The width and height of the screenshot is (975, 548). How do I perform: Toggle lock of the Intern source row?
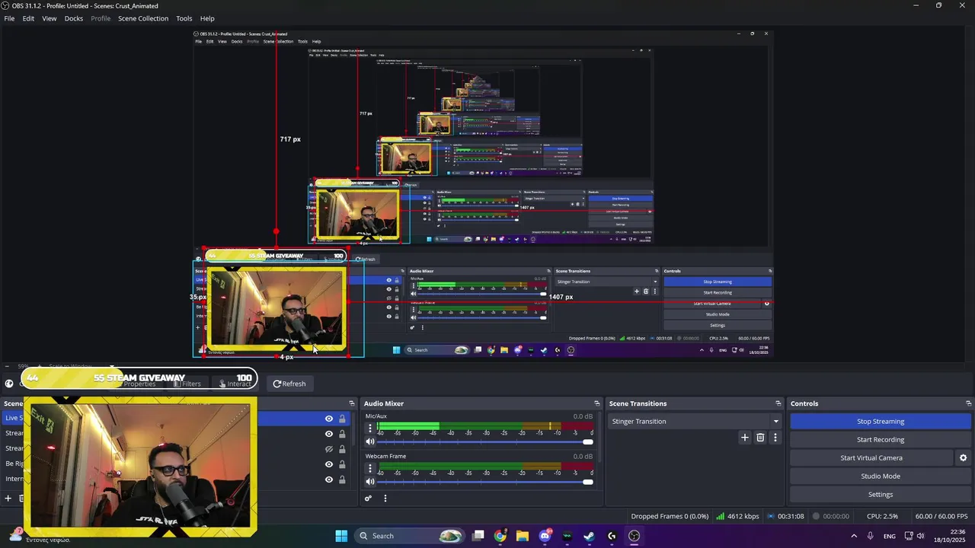click(342, 479)
